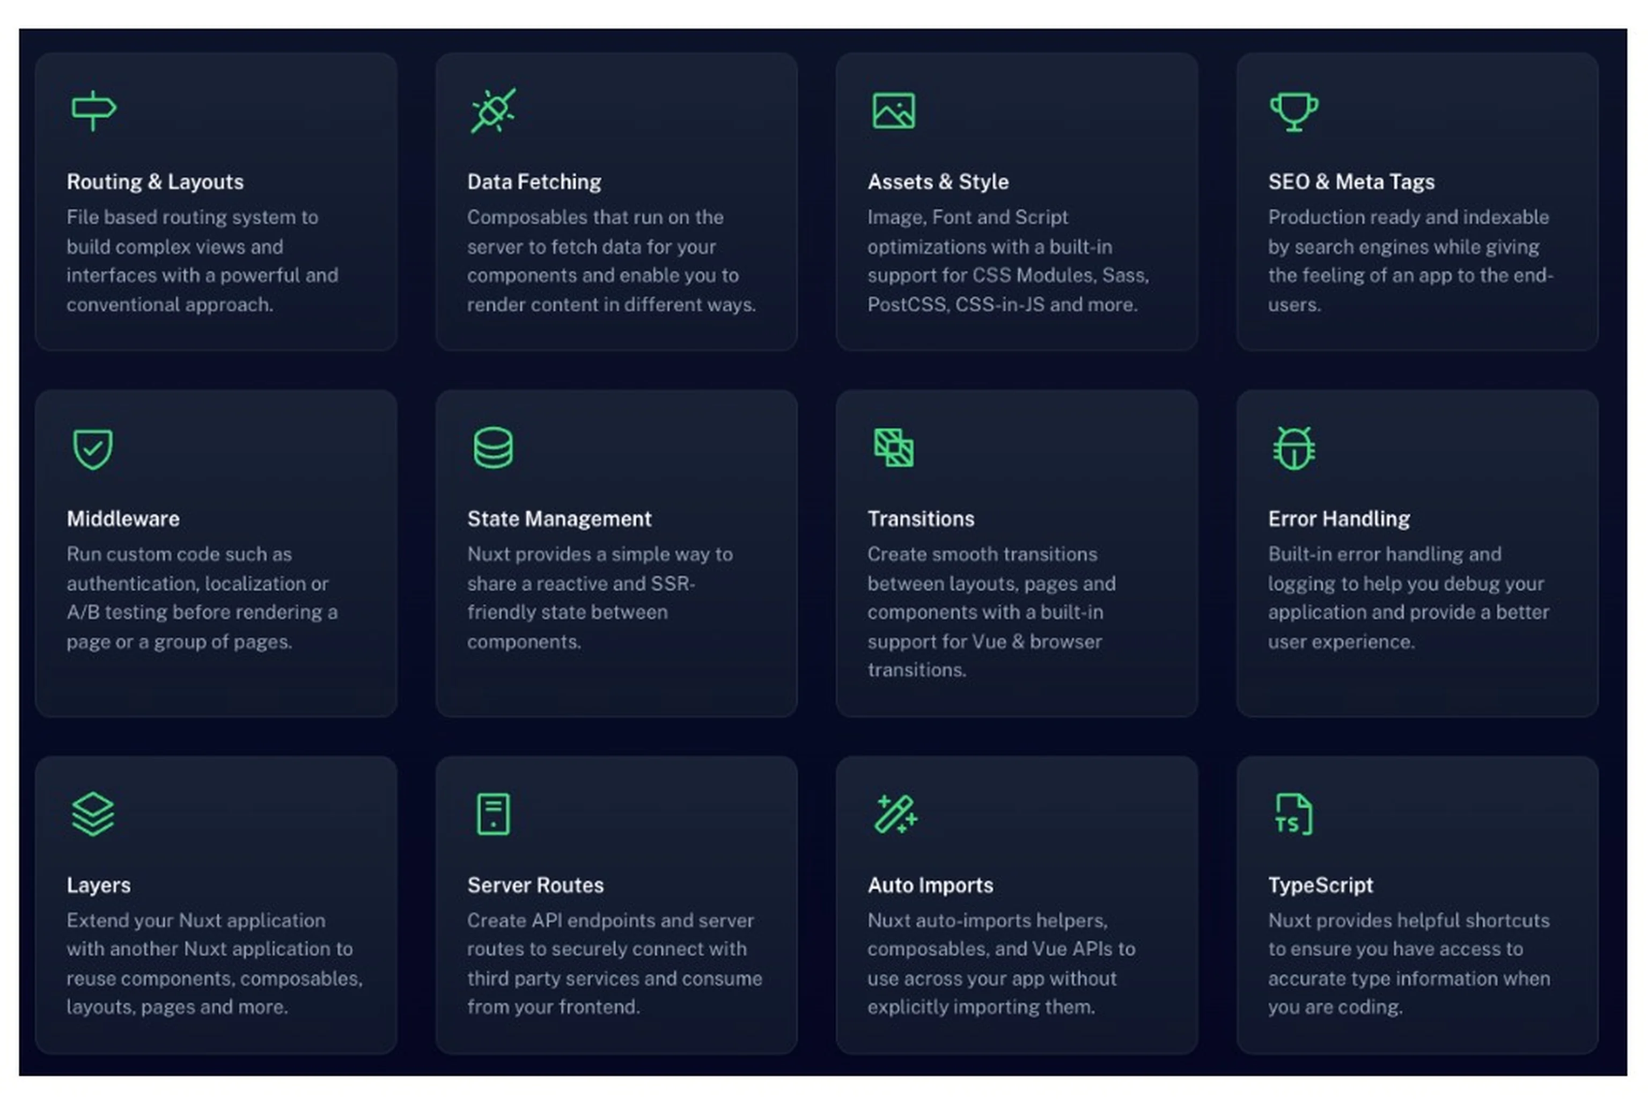Select the Layers stacked icon
The height and width of the screenshot is (1111, 1648).
pyautogui.click(x=92, y=813)
